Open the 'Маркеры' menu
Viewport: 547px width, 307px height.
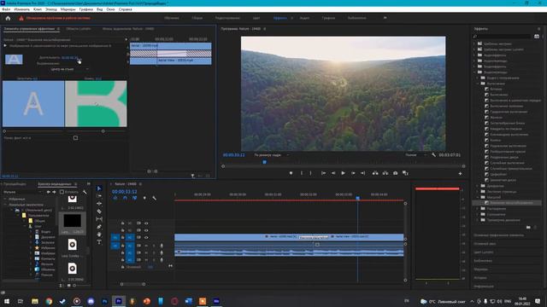click(x=68, y=9)
